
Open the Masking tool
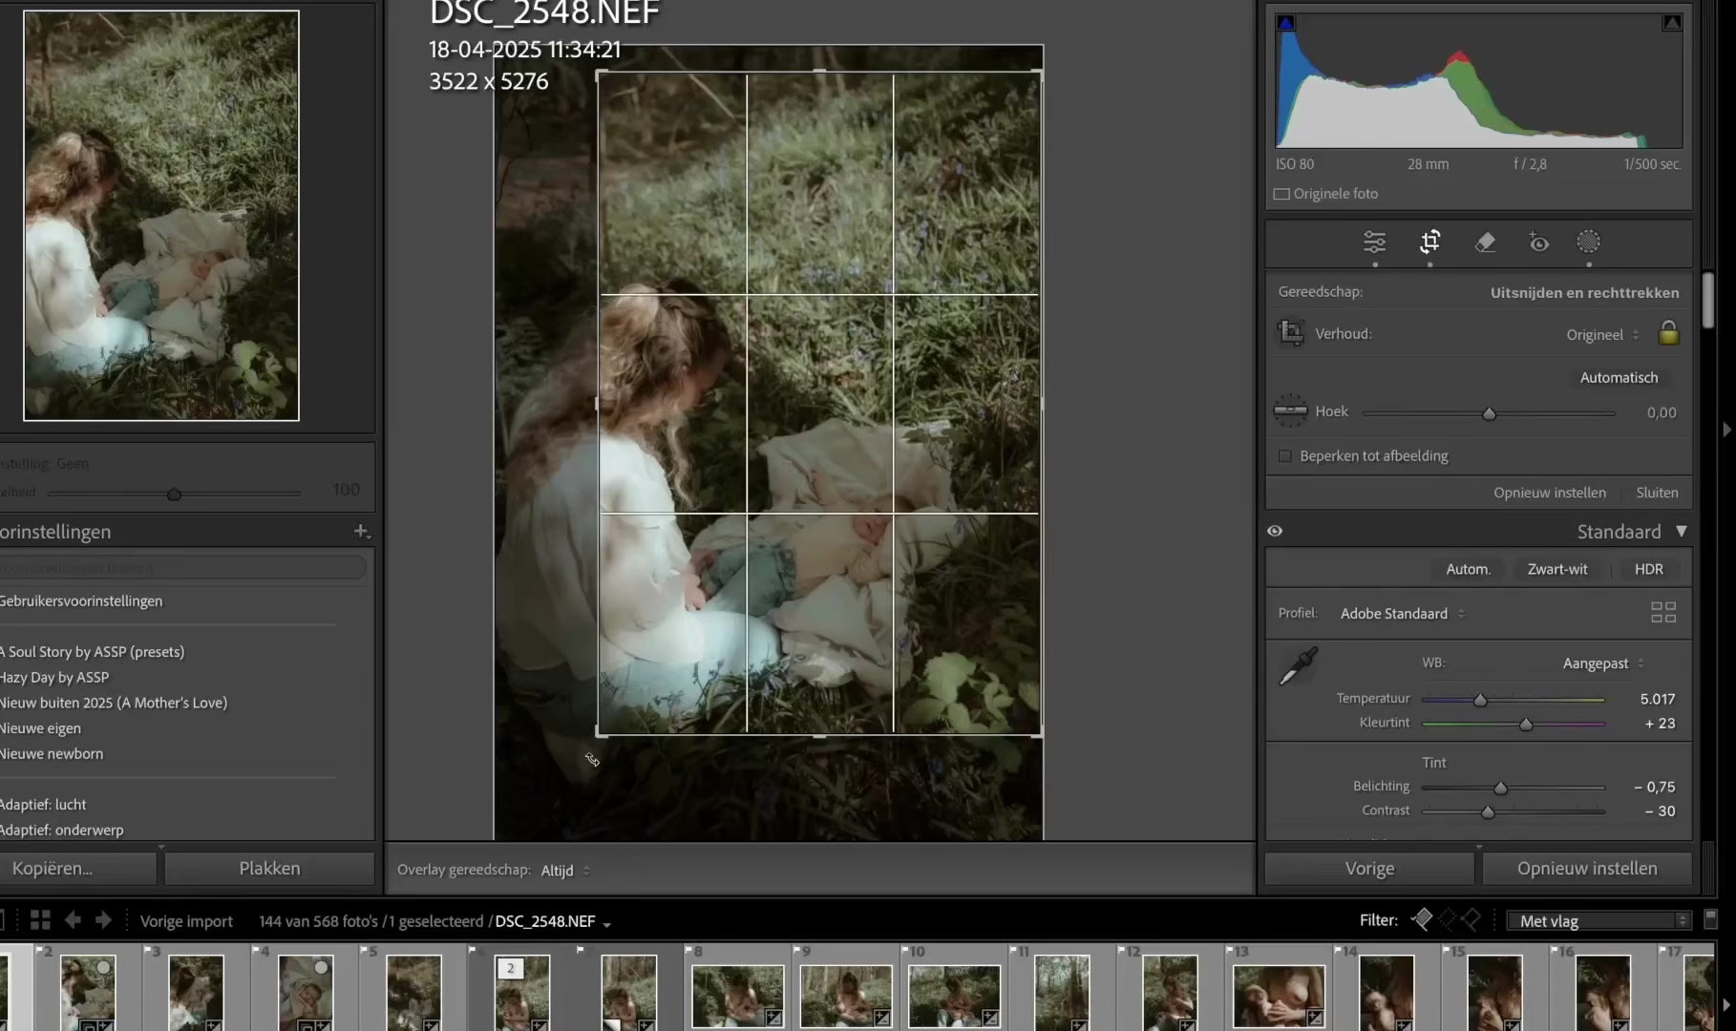(x=1588, y=242)
